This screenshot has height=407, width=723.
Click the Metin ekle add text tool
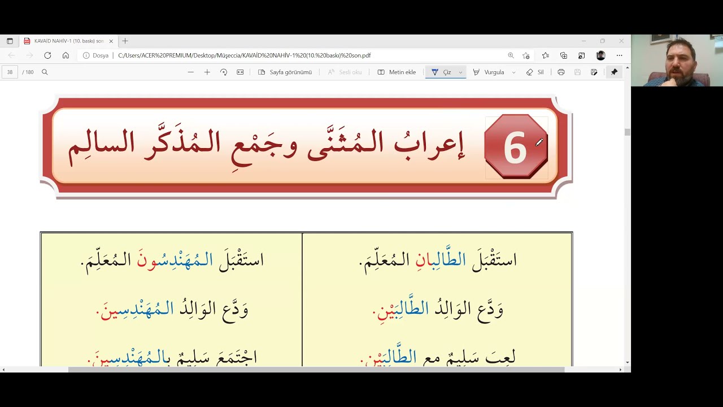click(397, 72)
